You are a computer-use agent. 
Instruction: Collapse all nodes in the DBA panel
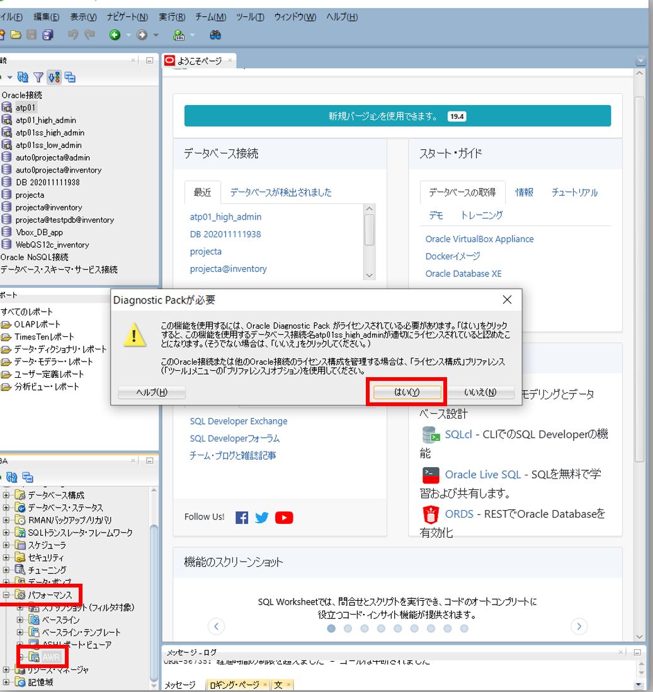(28, 477)
